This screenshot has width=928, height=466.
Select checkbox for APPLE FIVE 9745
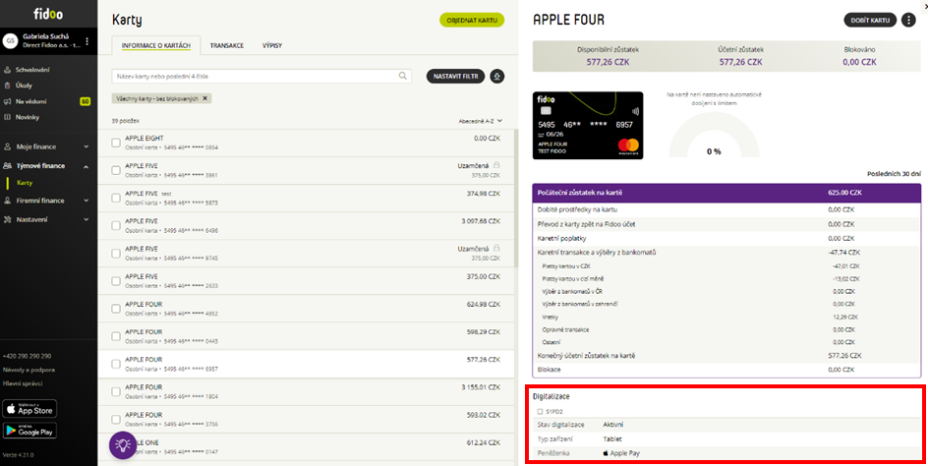(116, 254)
